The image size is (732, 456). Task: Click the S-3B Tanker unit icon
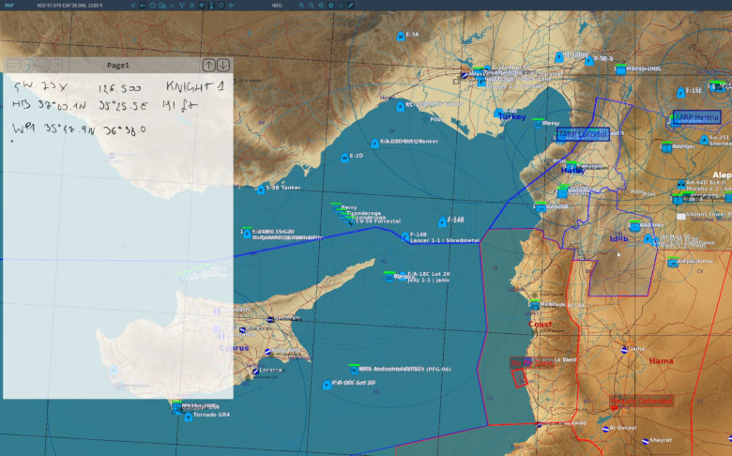(x=261, y=188)
